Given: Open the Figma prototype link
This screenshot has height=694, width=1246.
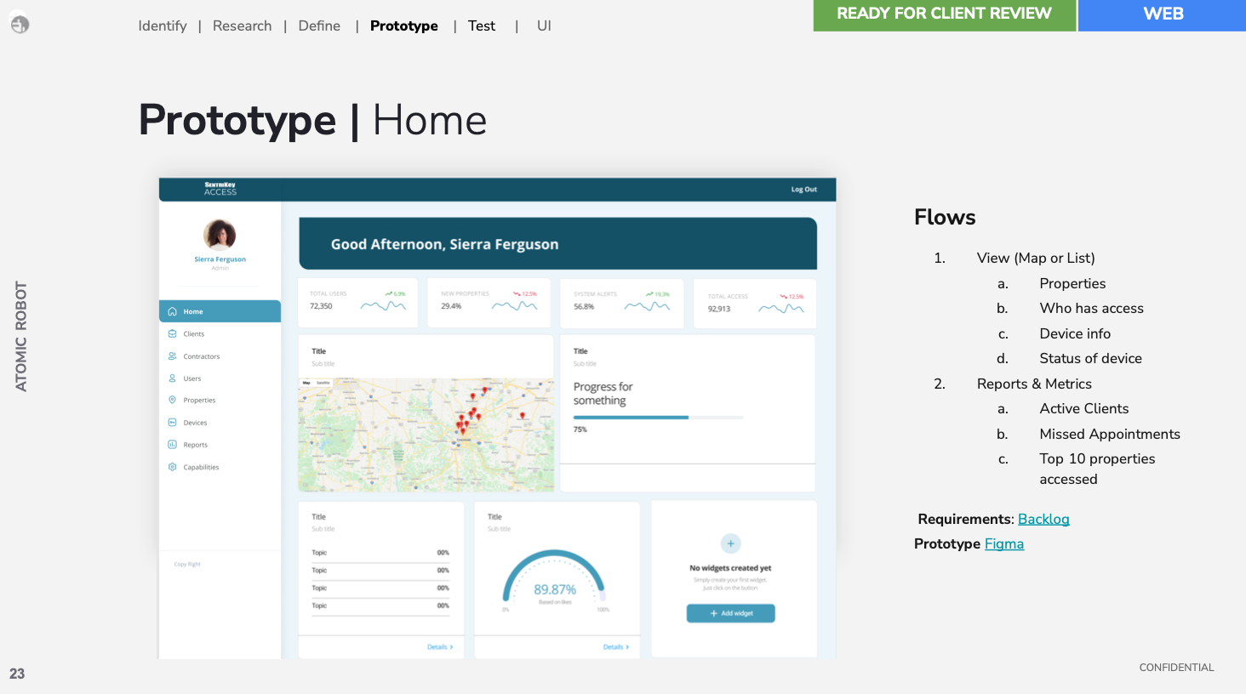Looking at the screenshot, I should [x=1004, y=544].
